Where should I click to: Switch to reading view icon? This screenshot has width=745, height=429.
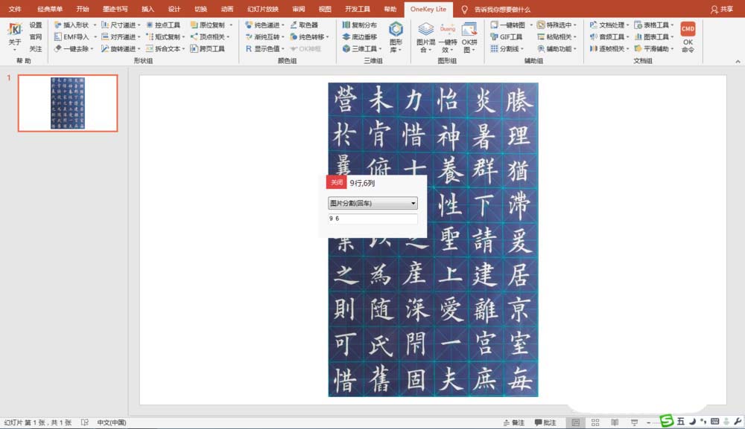tap(615, 422)
